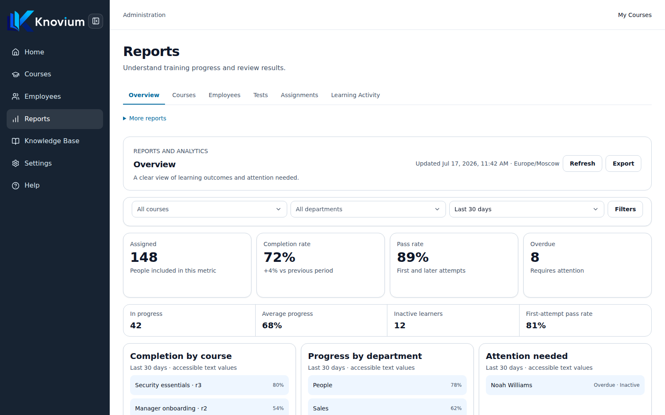Open Settings in the sidebar
This screenshot has height=415, width=665.
coord(55,163)
